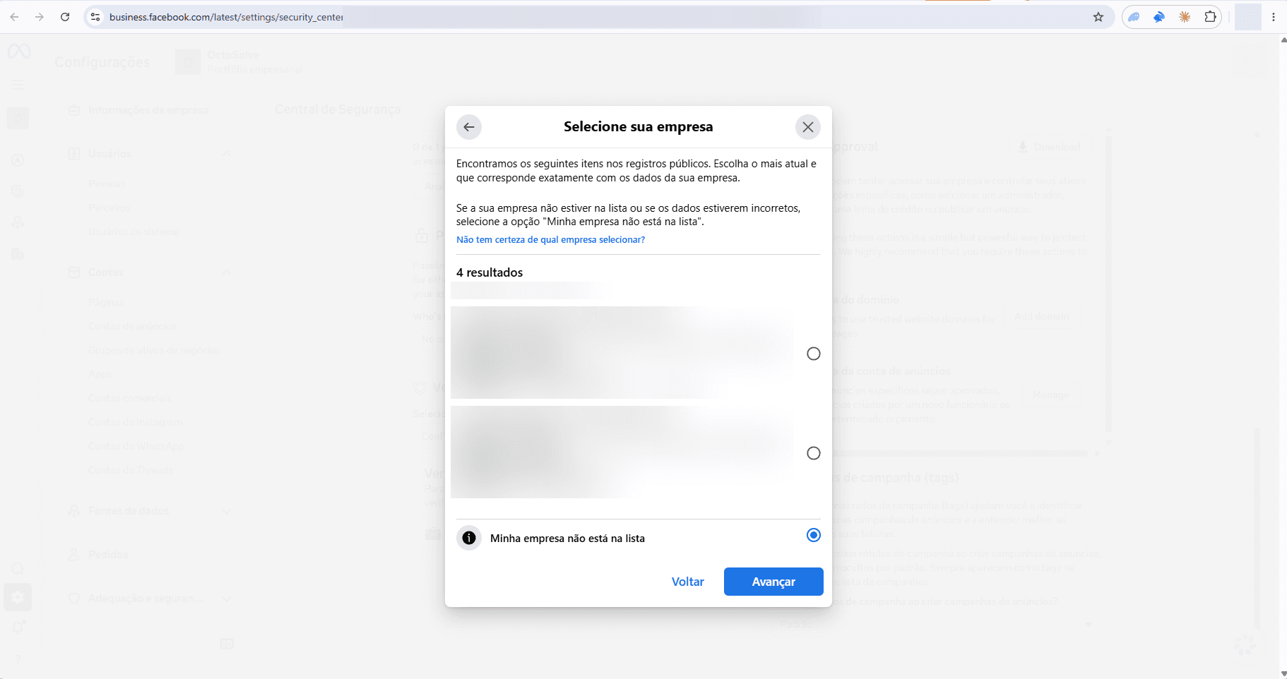Choose 'Minha empresa não está na lista' radio
The height and width of the screenshot is (679, 1287).
click(x=814, y=535)
